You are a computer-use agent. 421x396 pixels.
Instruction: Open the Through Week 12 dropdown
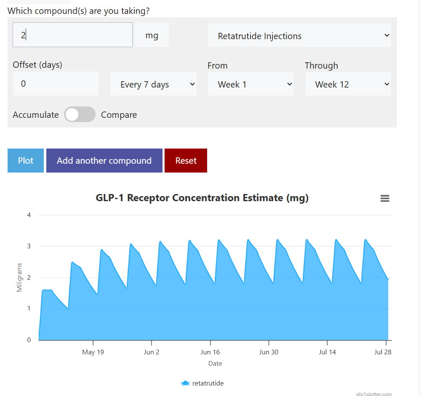(x=348, y=84)
